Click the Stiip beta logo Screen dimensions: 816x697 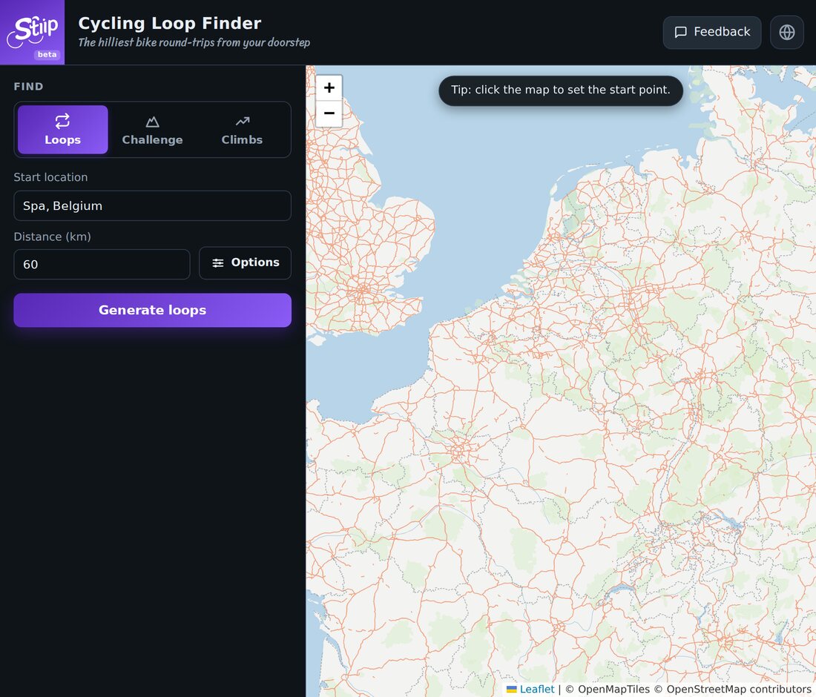(x=32, y=32)
